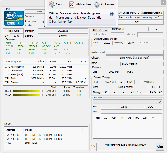Click the Model column header in Drives

53,130
